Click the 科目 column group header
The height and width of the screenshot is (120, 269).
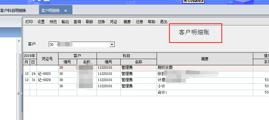[x=127, y=56]
